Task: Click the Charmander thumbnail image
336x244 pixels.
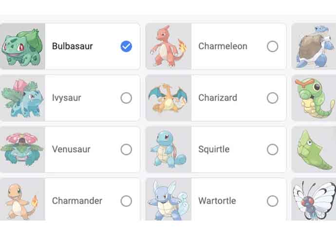Action: pyautogui.click(x=21, y=200)
